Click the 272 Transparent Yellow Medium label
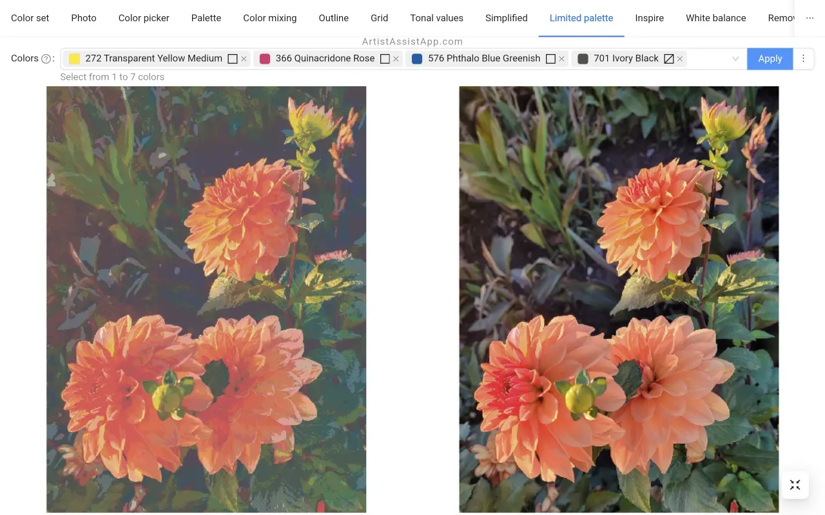Screen dimensions: 825x515 154,59
